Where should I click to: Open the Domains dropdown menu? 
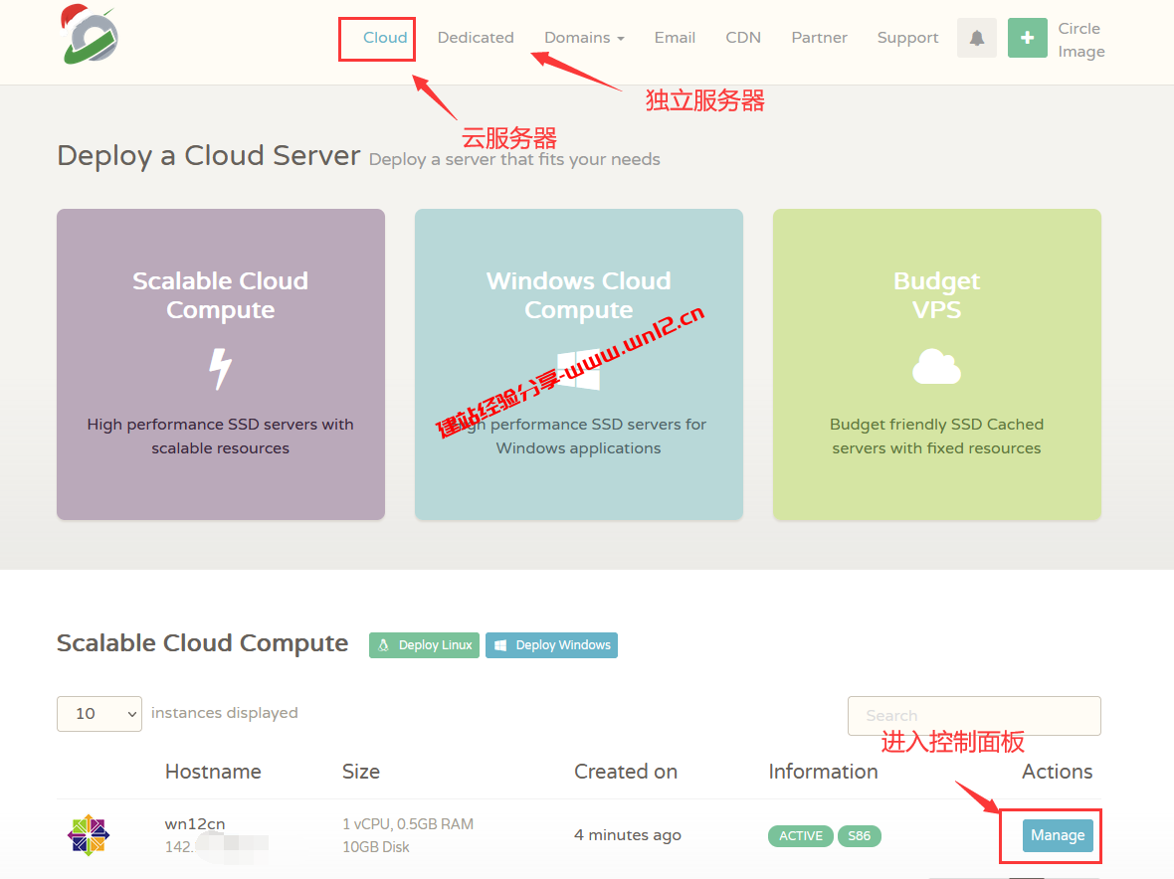(x=583, y=37)
